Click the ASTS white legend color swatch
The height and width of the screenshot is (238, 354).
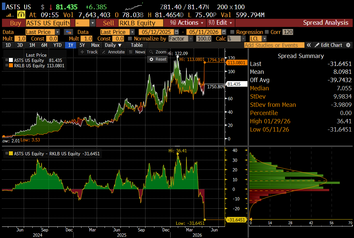tap(11, 60)
